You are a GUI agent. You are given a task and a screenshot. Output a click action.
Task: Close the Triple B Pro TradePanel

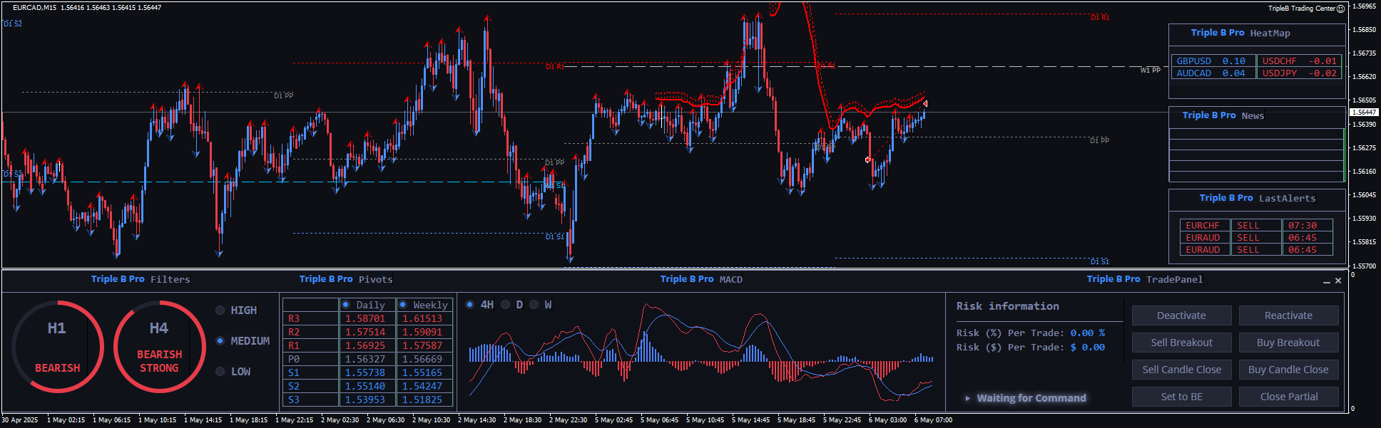1338,281
